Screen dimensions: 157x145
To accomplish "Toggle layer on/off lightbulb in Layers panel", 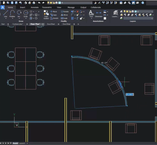I will click(x=124, y=12).
